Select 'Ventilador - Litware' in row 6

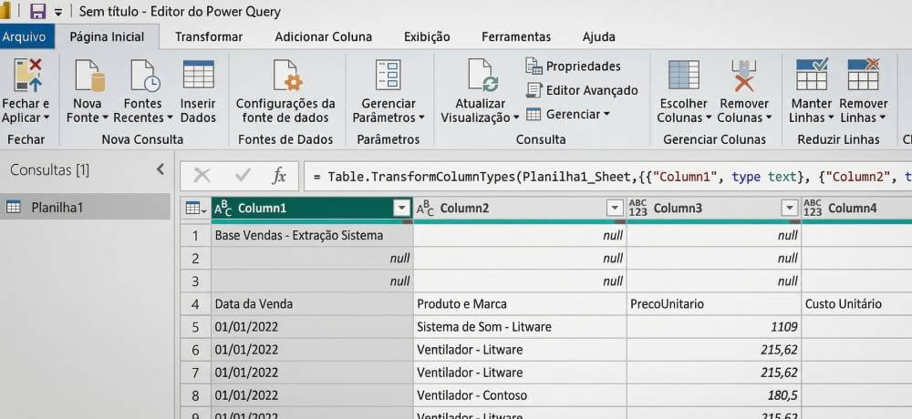point(520,350)
